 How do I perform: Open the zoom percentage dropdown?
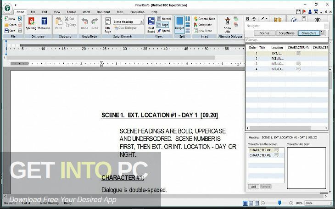point(331,203)
